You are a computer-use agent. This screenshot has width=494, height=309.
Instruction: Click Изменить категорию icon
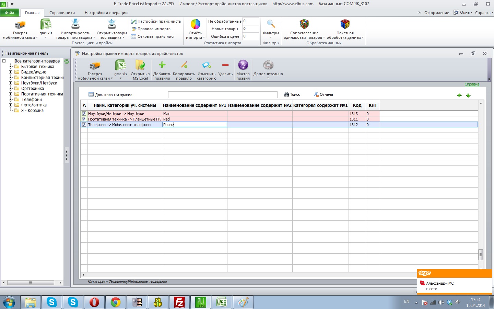207,65
